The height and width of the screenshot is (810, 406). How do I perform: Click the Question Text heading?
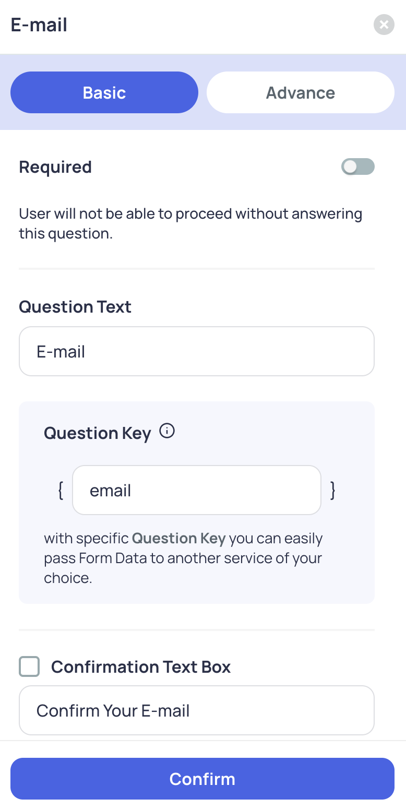coord(75,307)
